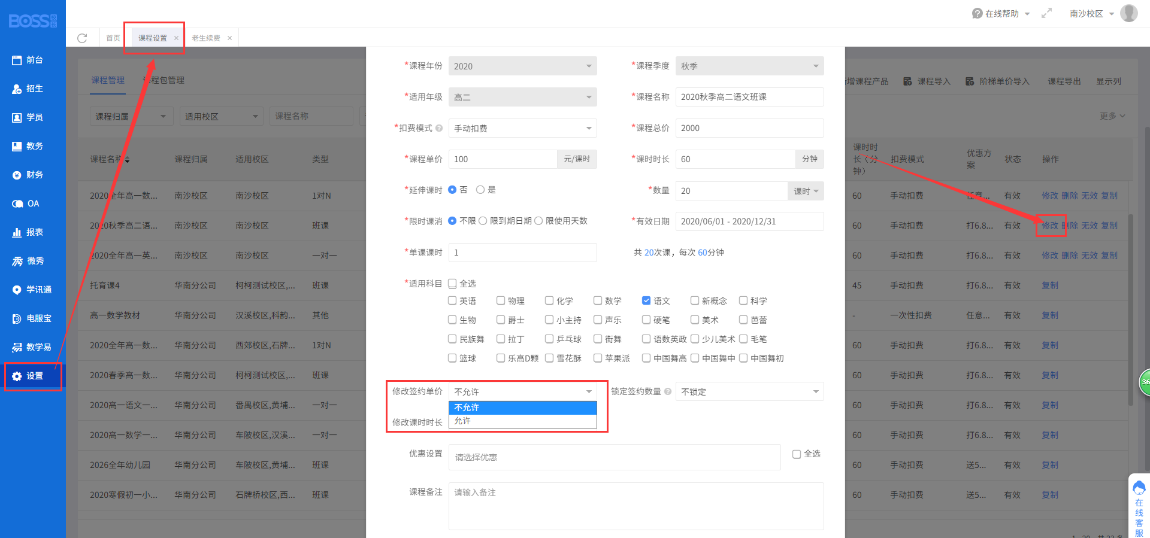This screenshot has height=538, width=1150.
Task: Open the 南沙校区 campus switcher
Action: click(x=1091, y=13)
